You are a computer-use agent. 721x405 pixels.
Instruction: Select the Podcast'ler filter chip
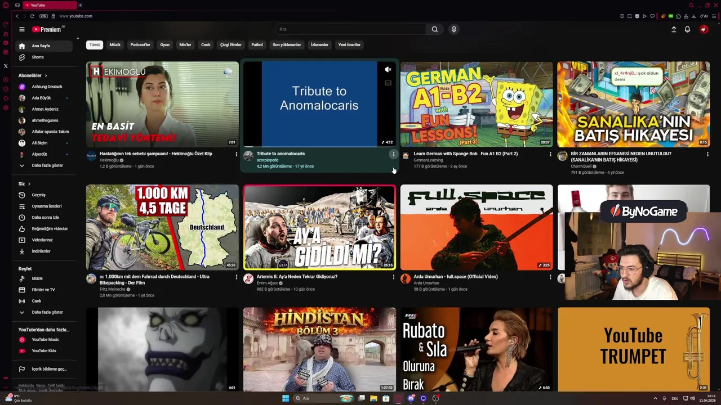pos(140,45)
